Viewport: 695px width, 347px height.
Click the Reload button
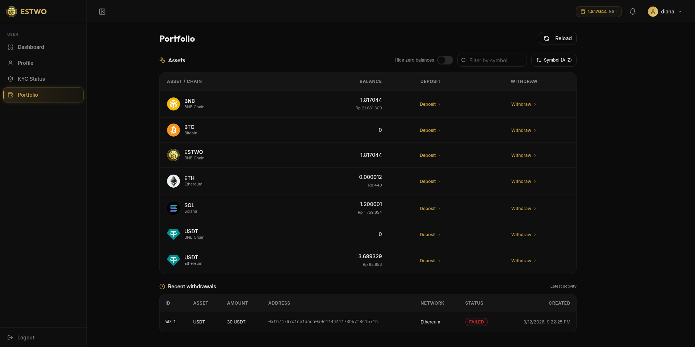[557, 38]
